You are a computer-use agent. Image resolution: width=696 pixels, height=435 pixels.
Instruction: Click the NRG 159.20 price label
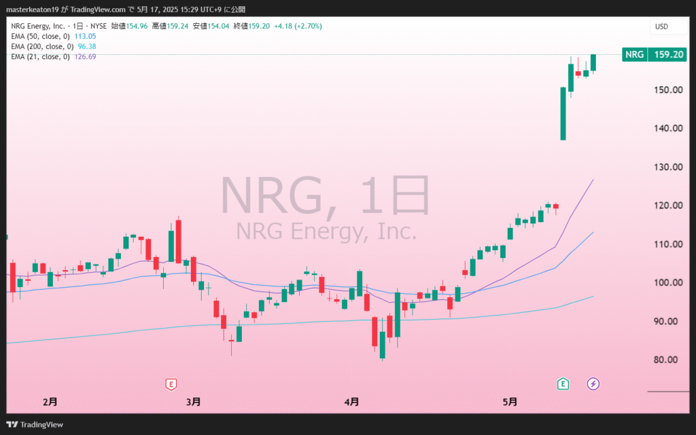[655, 54]
